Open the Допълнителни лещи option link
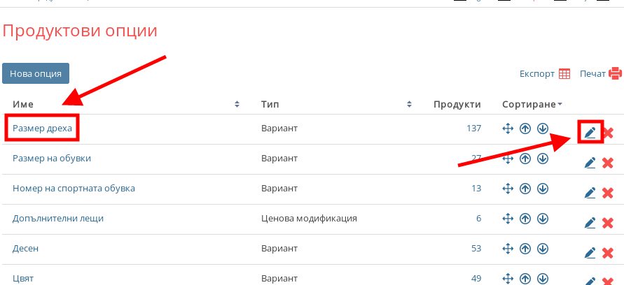The height and width of the screenshot is (285, 624). pos(58,218)
